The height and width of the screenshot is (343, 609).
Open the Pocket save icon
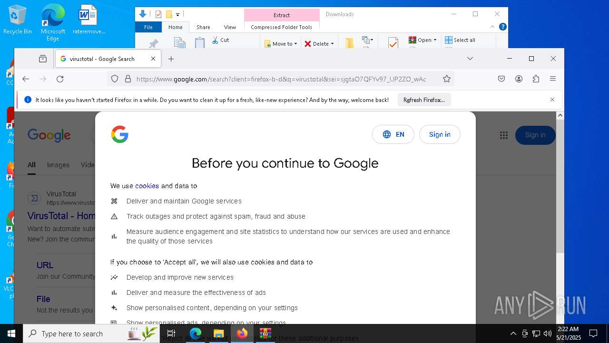(x=501, y=79)
